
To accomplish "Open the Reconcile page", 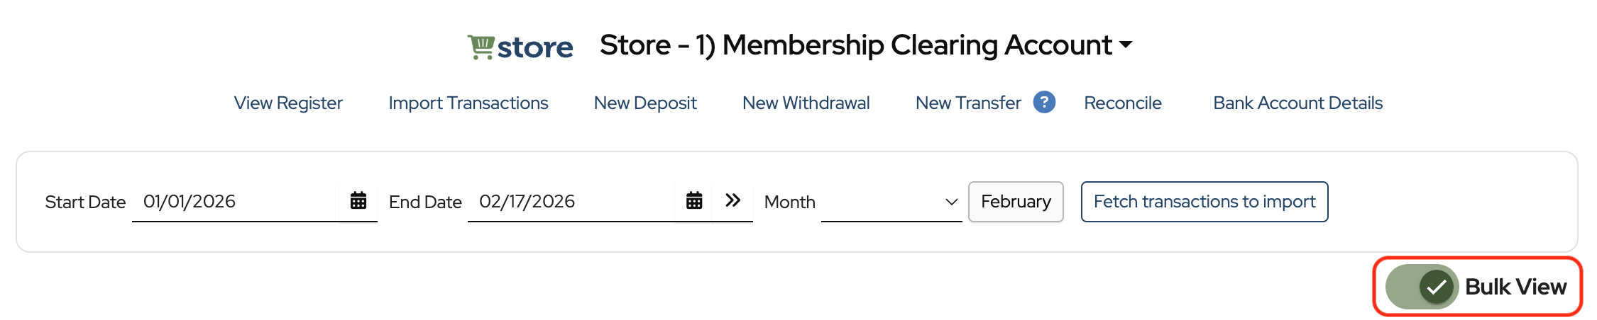I will point(1122,103).
